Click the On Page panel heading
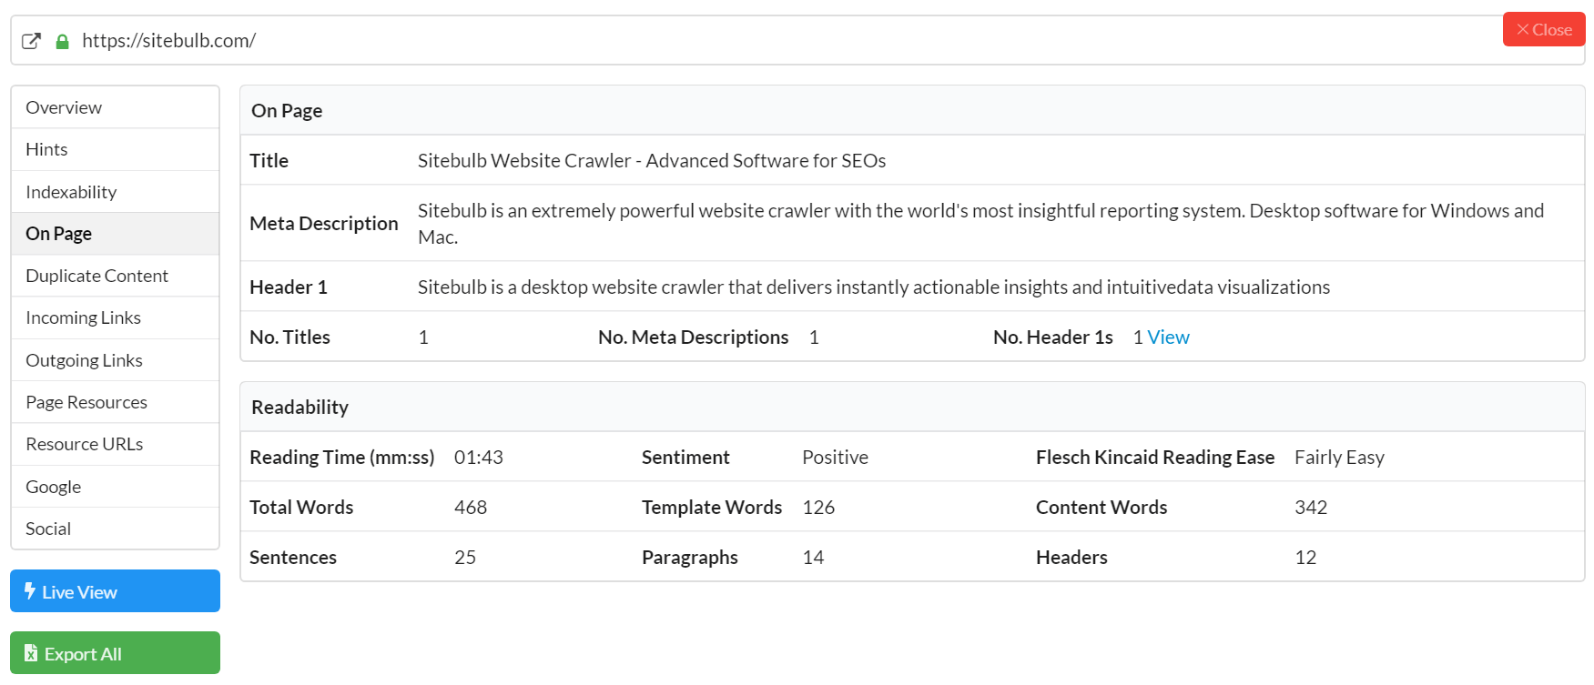 pyautogui.click(x=287, y=111)
